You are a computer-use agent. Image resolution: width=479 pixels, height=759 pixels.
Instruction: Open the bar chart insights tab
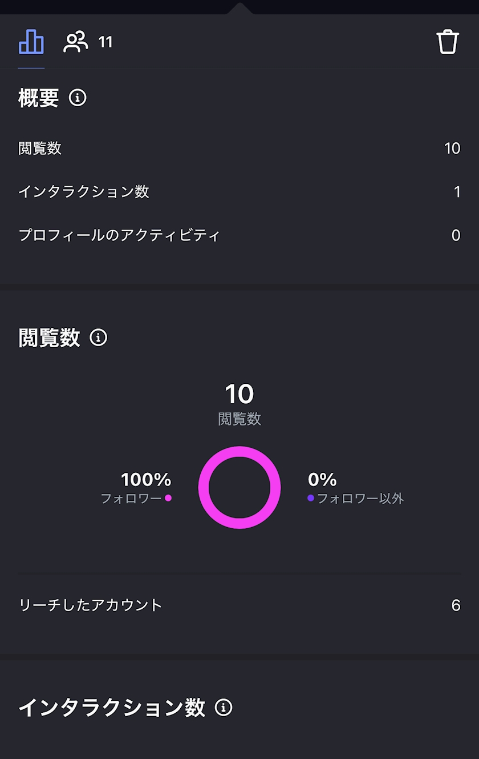pos(31,42)
